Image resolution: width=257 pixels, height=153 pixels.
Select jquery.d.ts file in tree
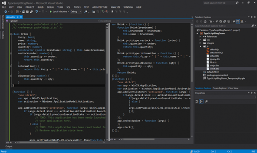[215, 59]
